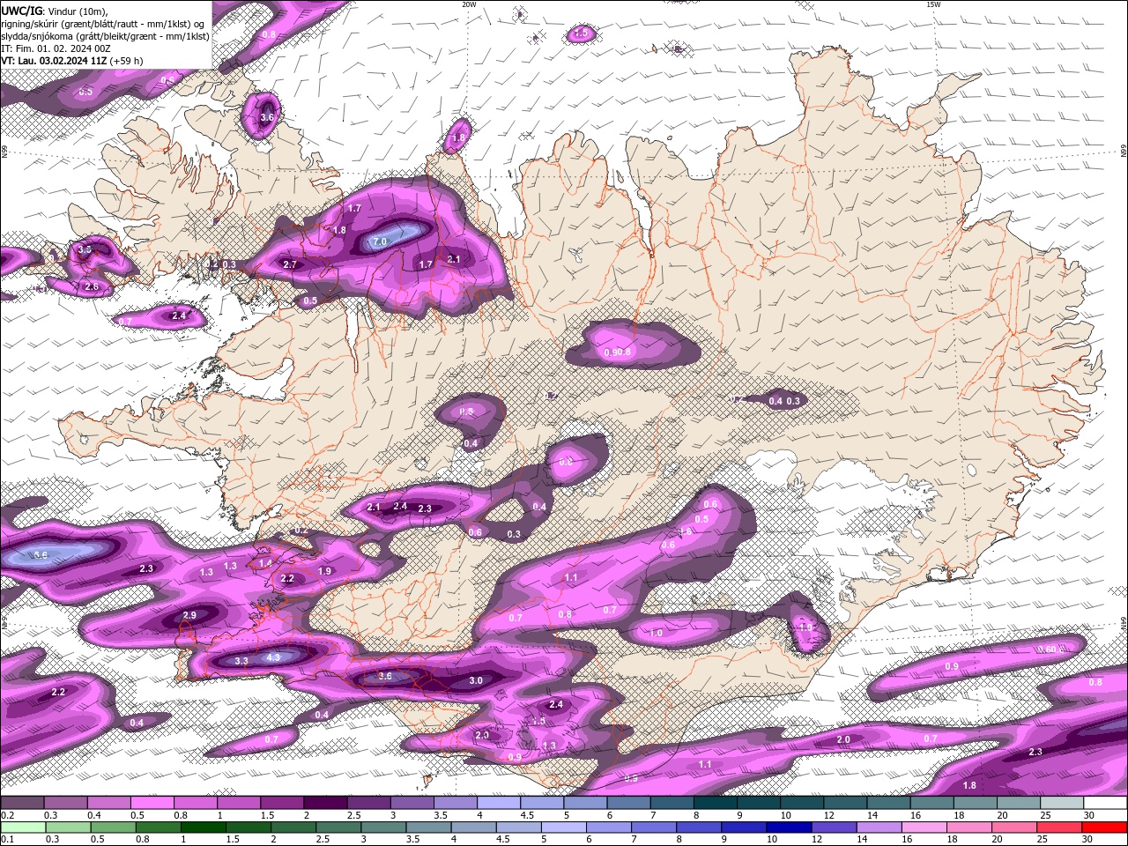Click the bright red 30 mm rain legend swatch
Image resolution: width=1128 pixels, height=846 pixels.
1104,827
